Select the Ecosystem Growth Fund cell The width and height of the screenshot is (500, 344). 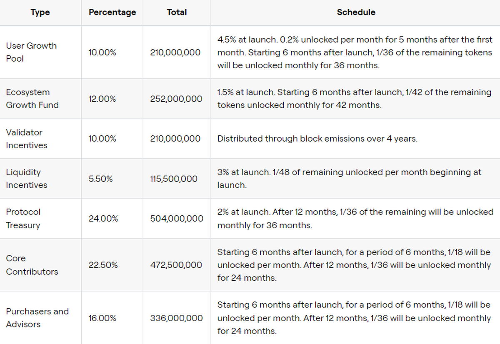click(x=32, y=99)
